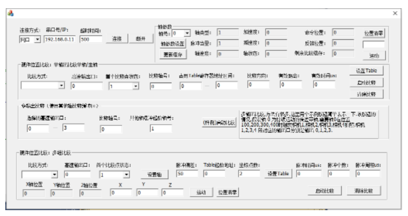
Task: Click the 减速度 deceleration field
Action: pyautogui.click(x=276, y=43)
